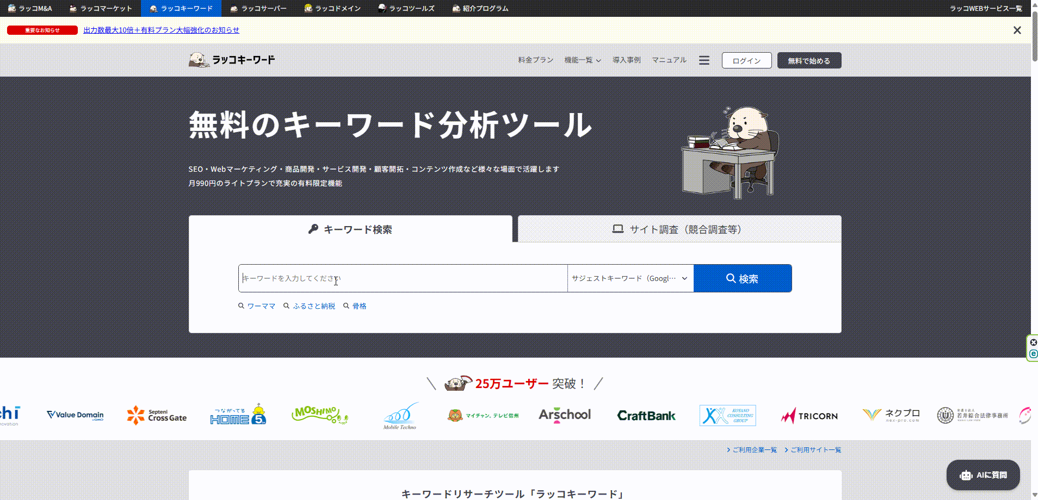Click the MOSHIMO logo

coord(320,415)
